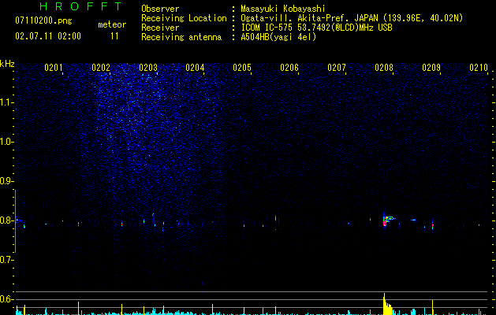Click the 0203 time marker

pyautogui.click(x=148, y=67)
